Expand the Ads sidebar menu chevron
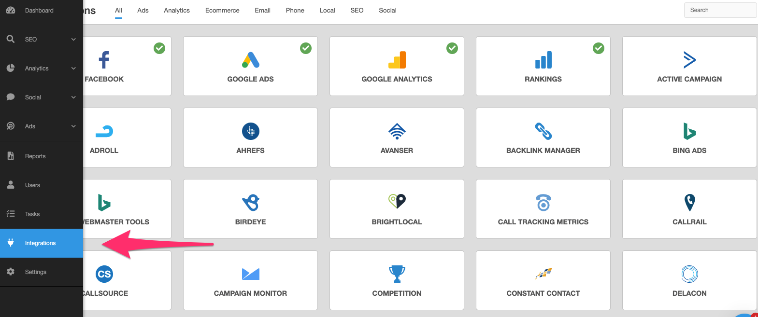758x317 pixels. (73, 126)
